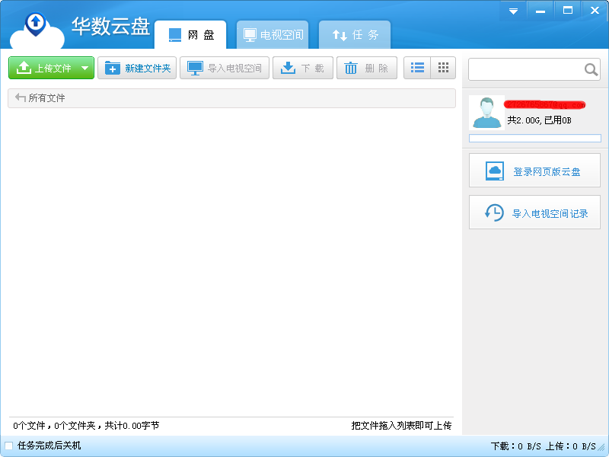The width and height of the screenshot is (609, 457).
Task: Open the title bar dropdown menu arrow
Action: [513, 11]
